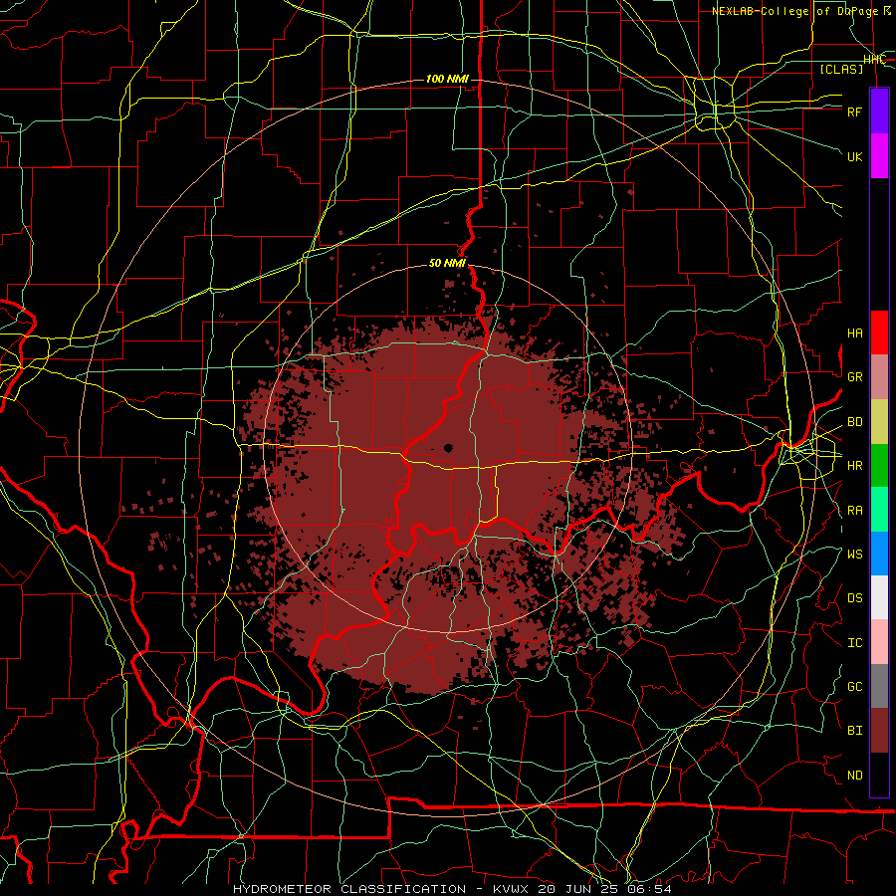
Task: Click the HA legend label
Action: (x=854, y=333)
